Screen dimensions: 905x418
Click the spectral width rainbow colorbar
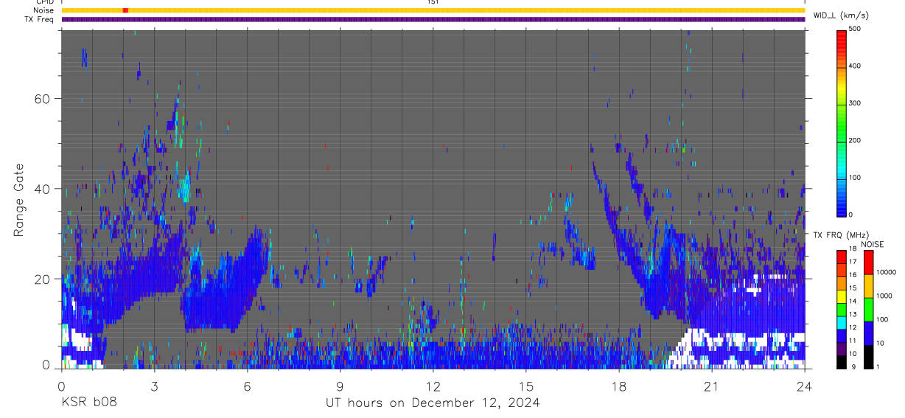tap(842, 122)
